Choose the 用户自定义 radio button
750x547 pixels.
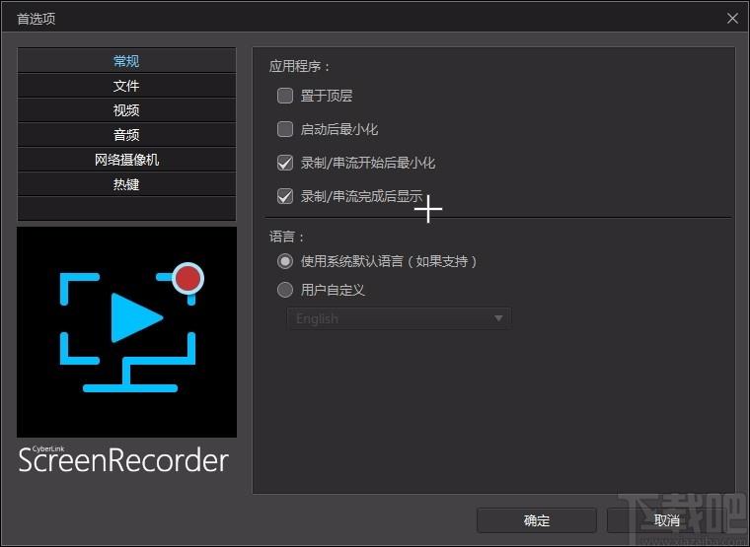point(285,290)
